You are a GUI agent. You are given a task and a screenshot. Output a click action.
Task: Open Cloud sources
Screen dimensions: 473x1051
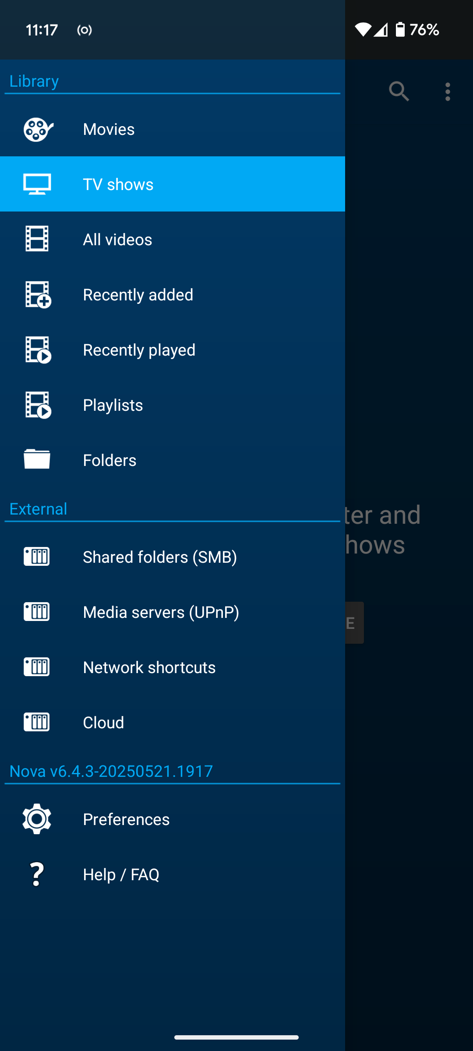(x=173, y=723)
